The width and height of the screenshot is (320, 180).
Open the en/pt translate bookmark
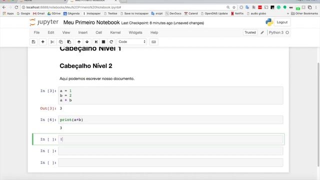pyautogui.click(x=157, y=13)
